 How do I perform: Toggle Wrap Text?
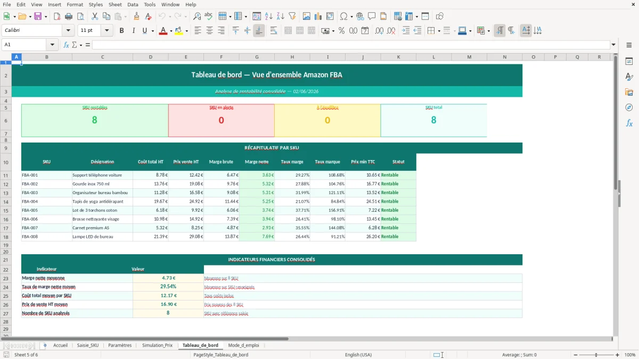pos(274,31)
